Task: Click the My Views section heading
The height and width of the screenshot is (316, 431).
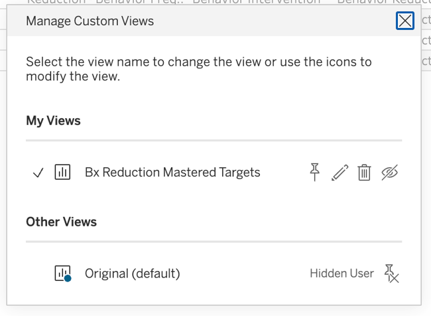Action: point(53,121)
